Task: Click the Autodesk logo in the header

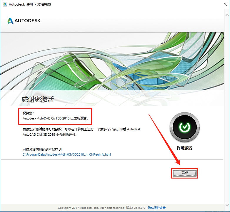Action: pyautogui.click(x=24, y=21)
